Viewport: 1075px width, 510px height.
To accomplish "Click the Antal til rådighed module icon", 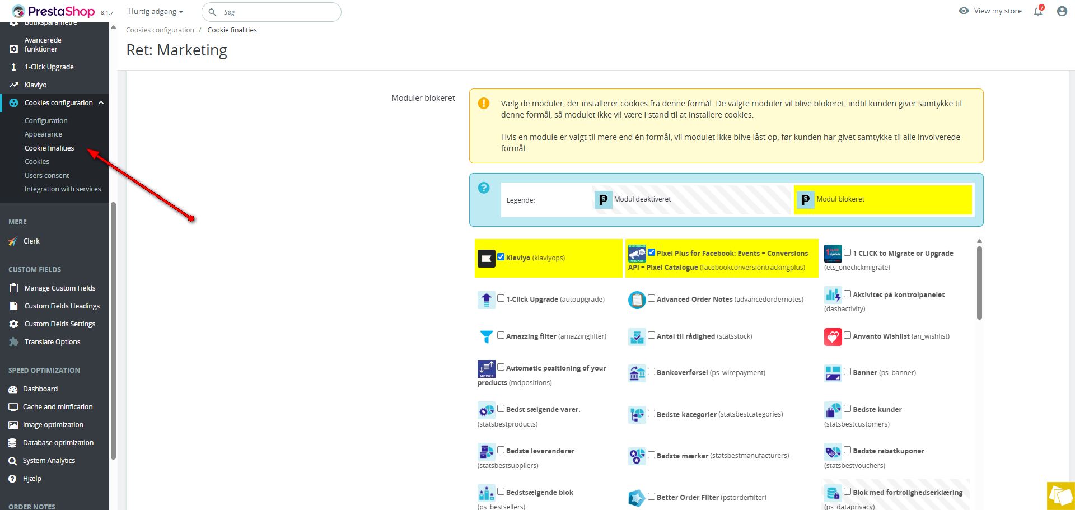I will 637,336.
